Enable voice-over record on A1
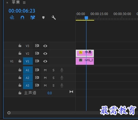The image size is (138, 120). tap(62, 70)
